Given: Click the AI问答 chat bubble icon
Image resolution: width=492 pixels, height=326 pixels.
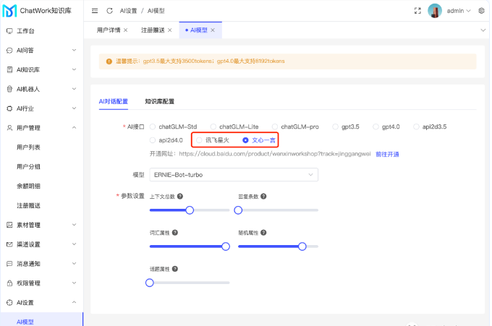Looking at the screenshot, I should 9,51.
